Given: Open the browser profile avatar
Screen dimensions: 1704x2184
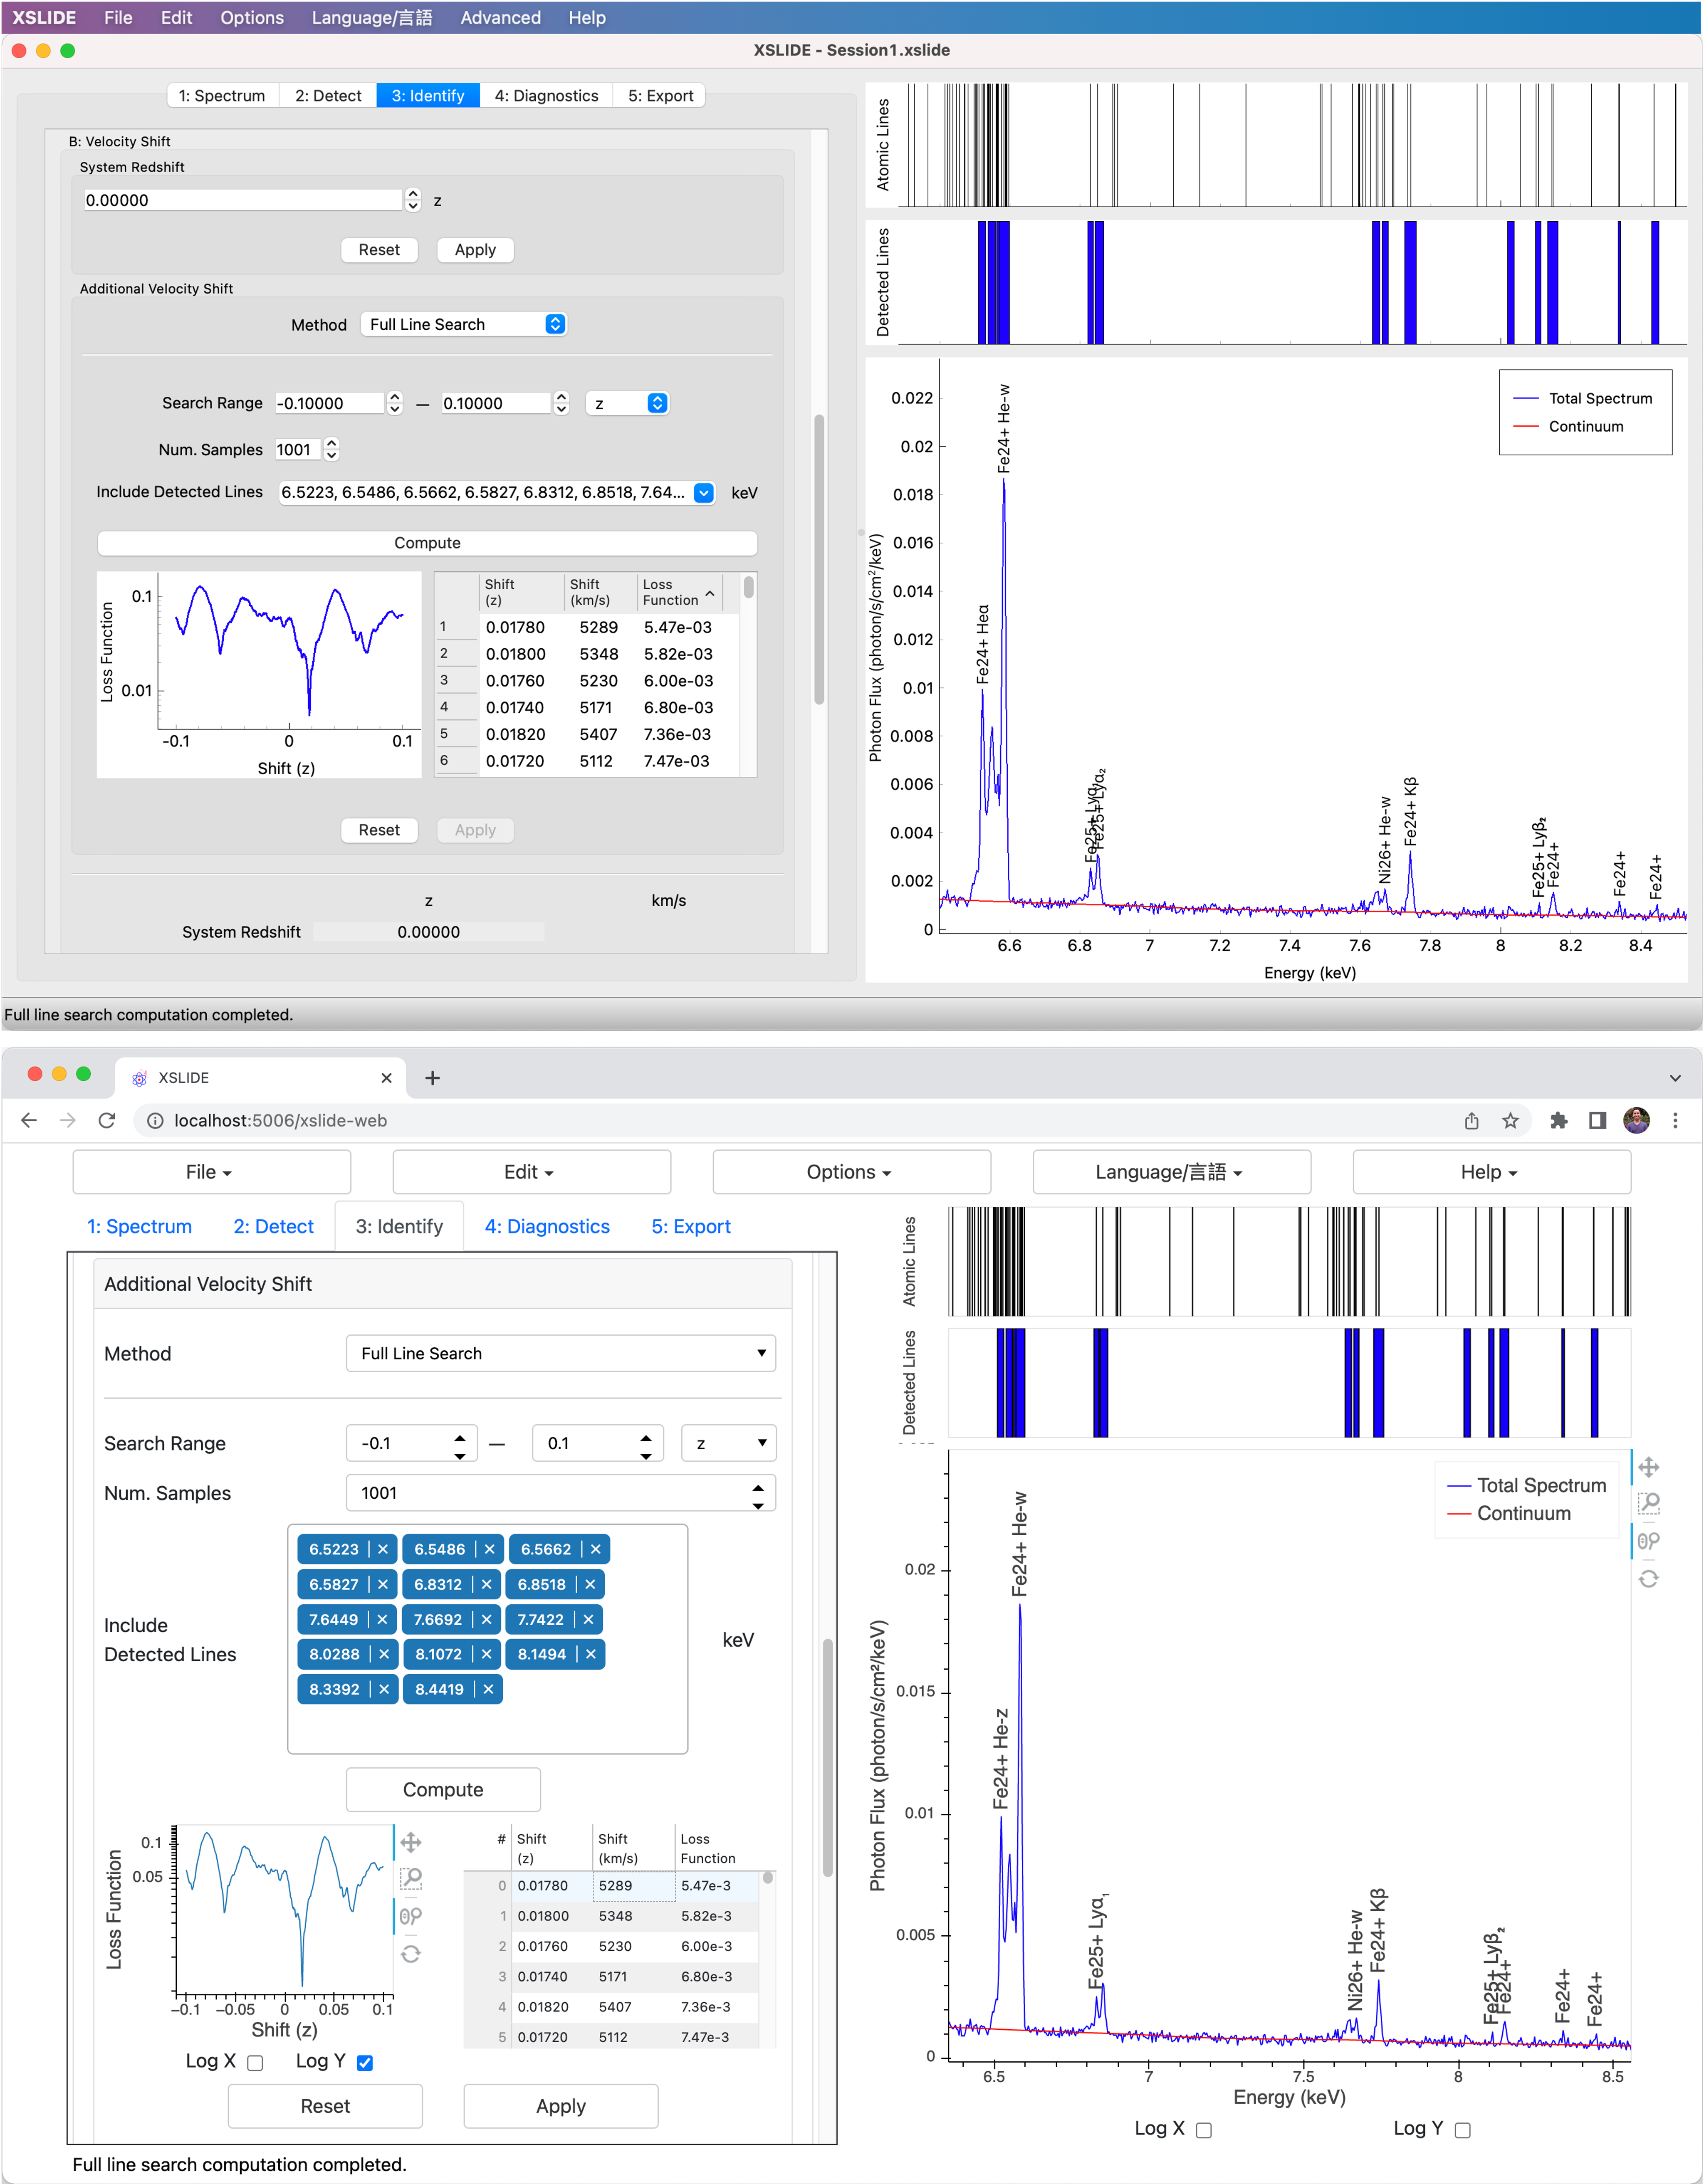Looking at the screenshot, I should 1636,1120.
